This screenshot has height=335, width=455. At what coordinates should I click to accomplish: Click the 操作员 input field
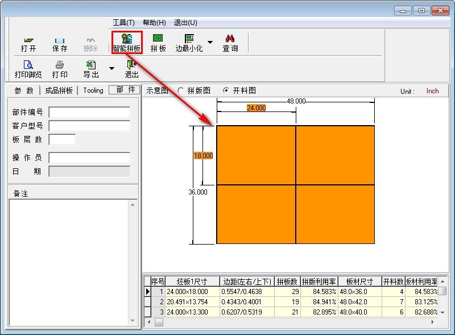click(x=89, y=158)
